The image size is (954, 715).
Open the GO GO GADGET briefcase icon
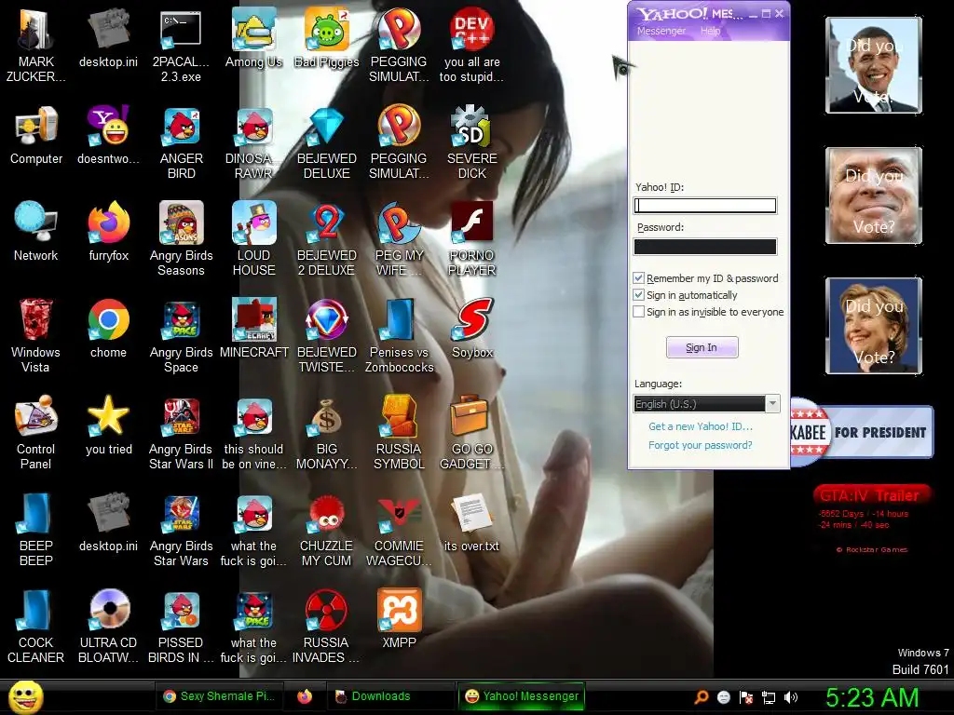(471, 432)
